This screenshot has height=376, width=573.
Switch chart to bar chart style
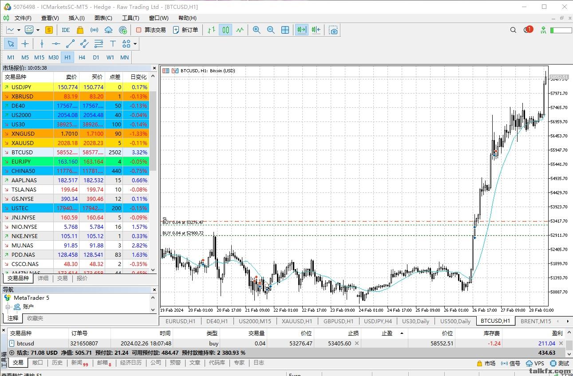click(211, 30)
